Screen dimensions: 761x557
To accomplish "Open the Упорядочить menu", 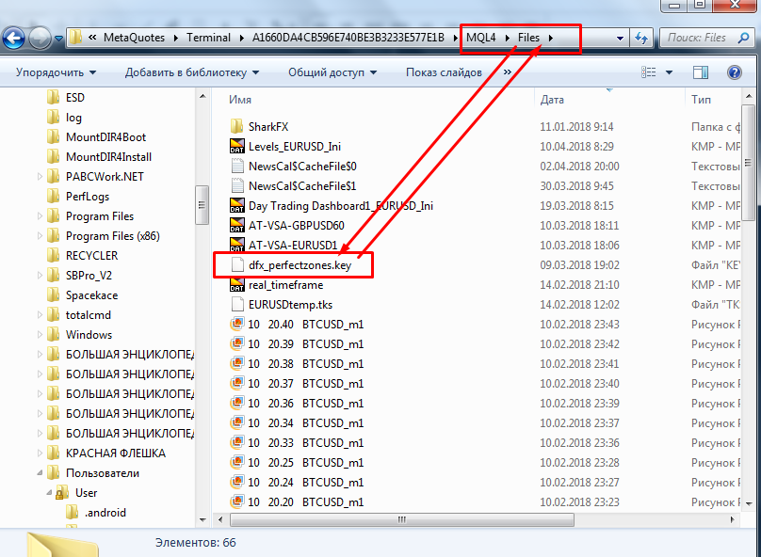I will click(x=56, y=72).
